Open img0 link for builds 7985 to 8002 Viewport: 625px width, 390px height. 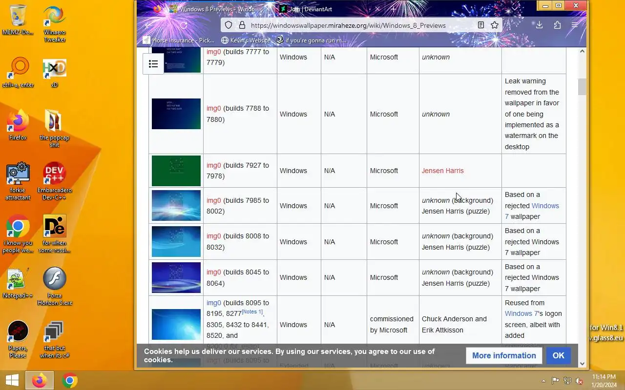[x=214, y=200]
